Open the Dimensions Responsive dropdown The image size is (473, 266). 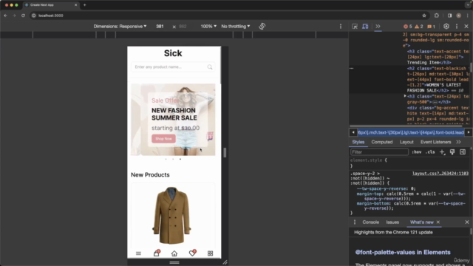tap(120, 27)
